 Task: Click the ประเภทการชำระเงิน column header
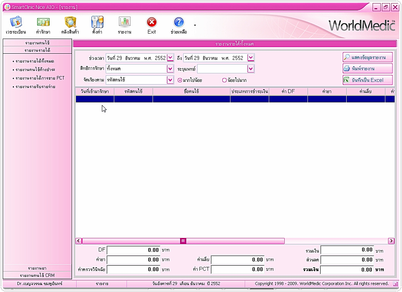click(250, 91)
